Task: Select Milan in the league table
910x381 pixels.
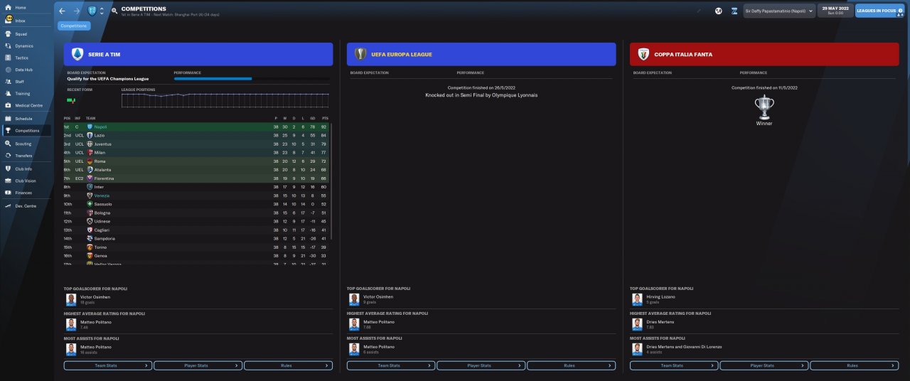Action: [x=196, y=152]
